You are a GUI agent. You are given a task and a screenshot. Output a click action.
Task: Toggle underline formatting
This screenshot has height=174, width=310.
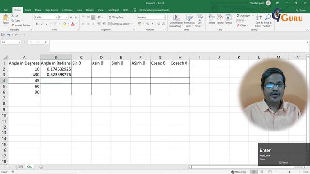[x=46, y=24]
